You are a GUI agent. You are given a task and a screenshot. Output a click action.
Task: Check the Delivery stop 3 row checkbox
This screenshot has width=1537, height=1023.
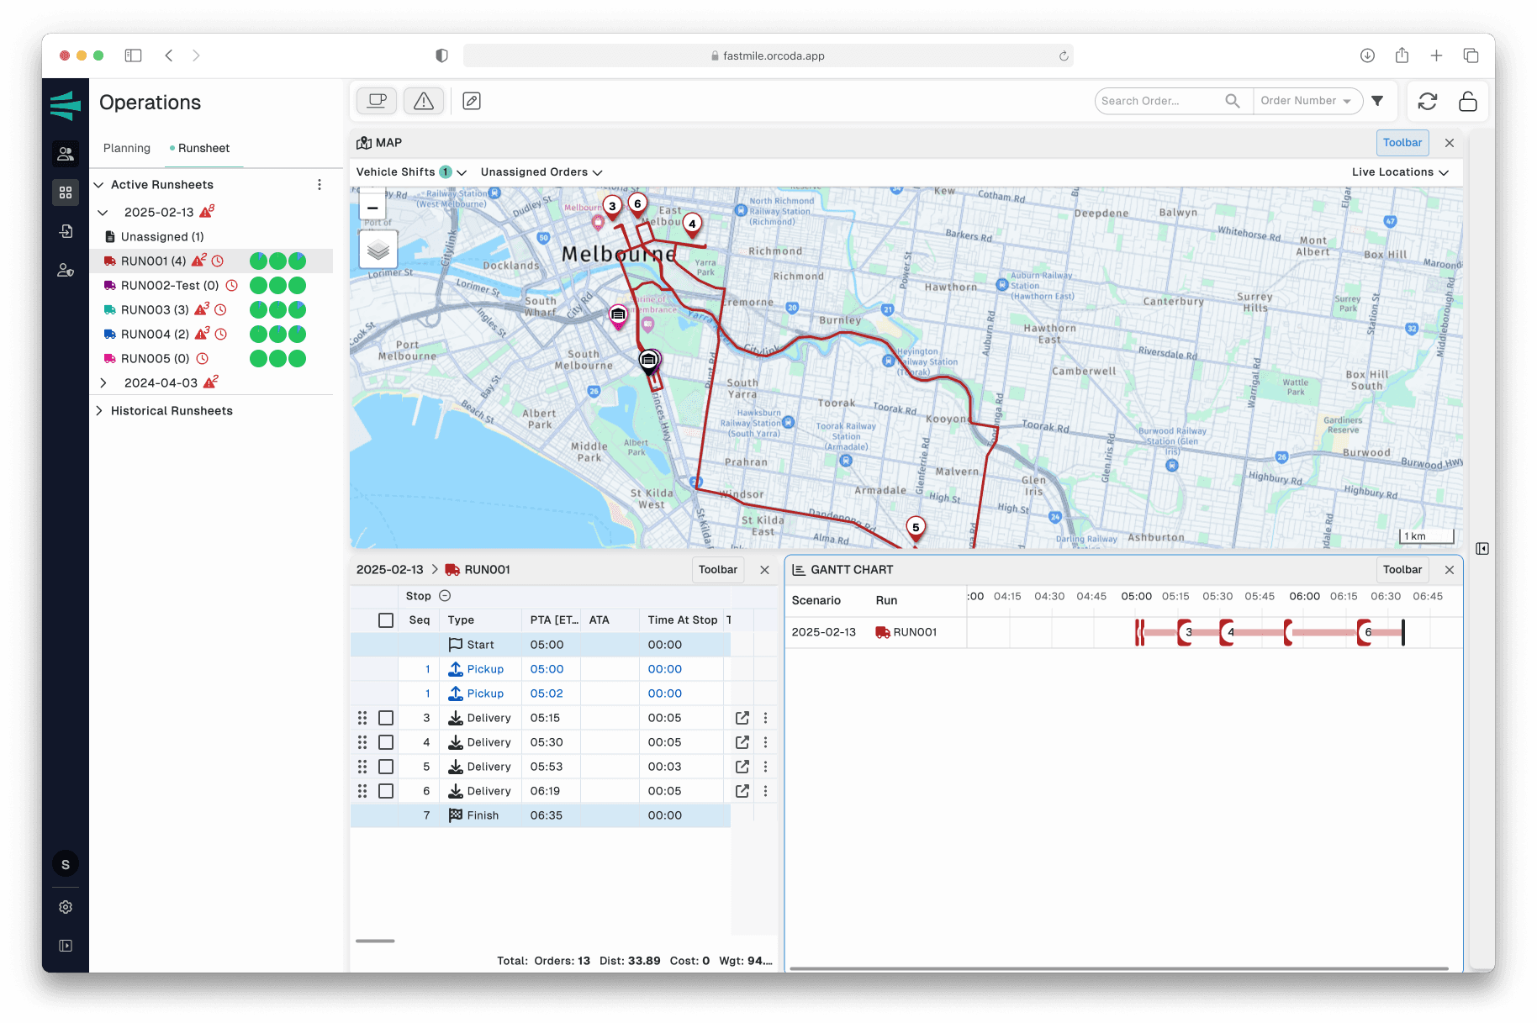(x=386, y=717)
